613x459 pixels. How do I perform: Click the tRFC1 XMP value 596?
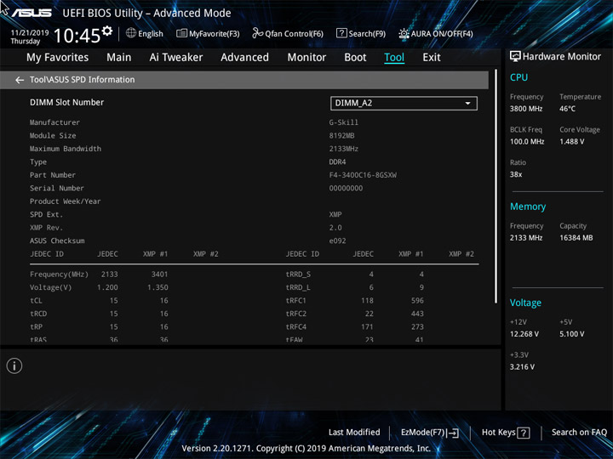click(x=417, y=301)
